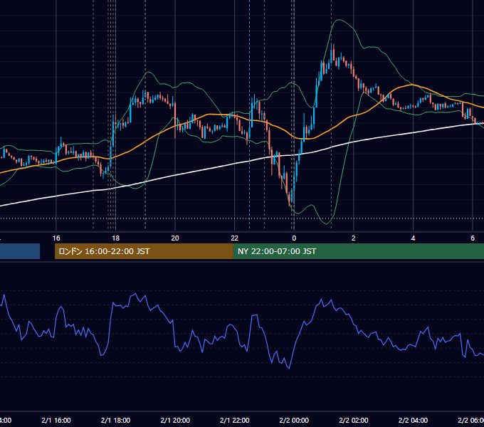Click the 2/1 20:00 date label
Screen dimensions: 484x427
click(x=175, y=420)
